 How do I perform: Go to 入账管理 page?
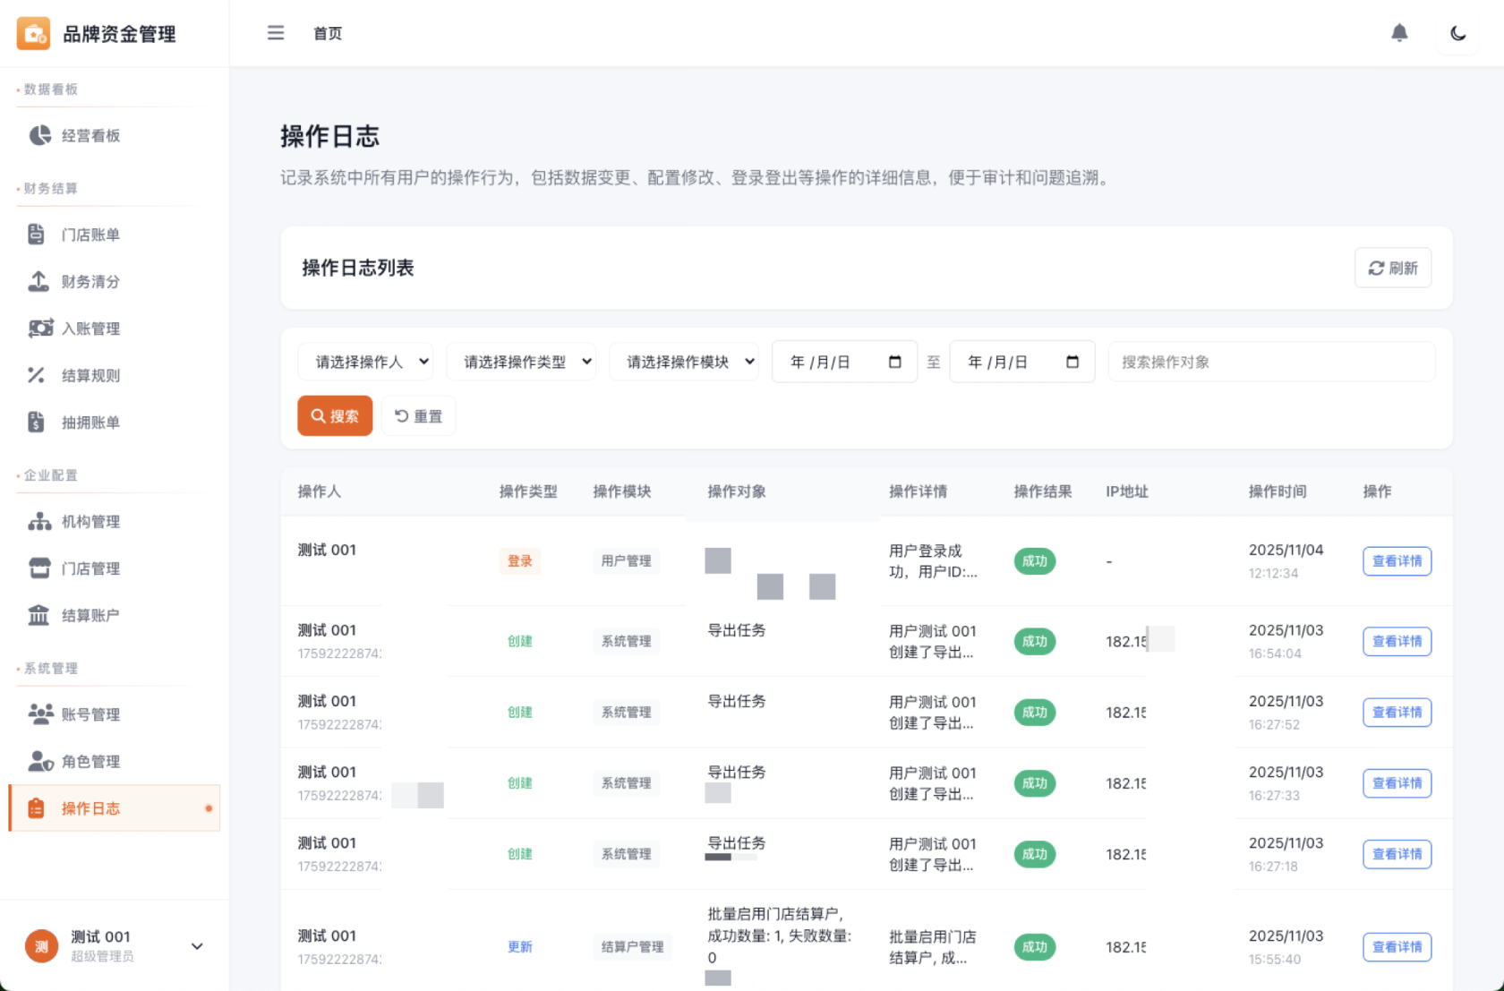tap(90, 329)
